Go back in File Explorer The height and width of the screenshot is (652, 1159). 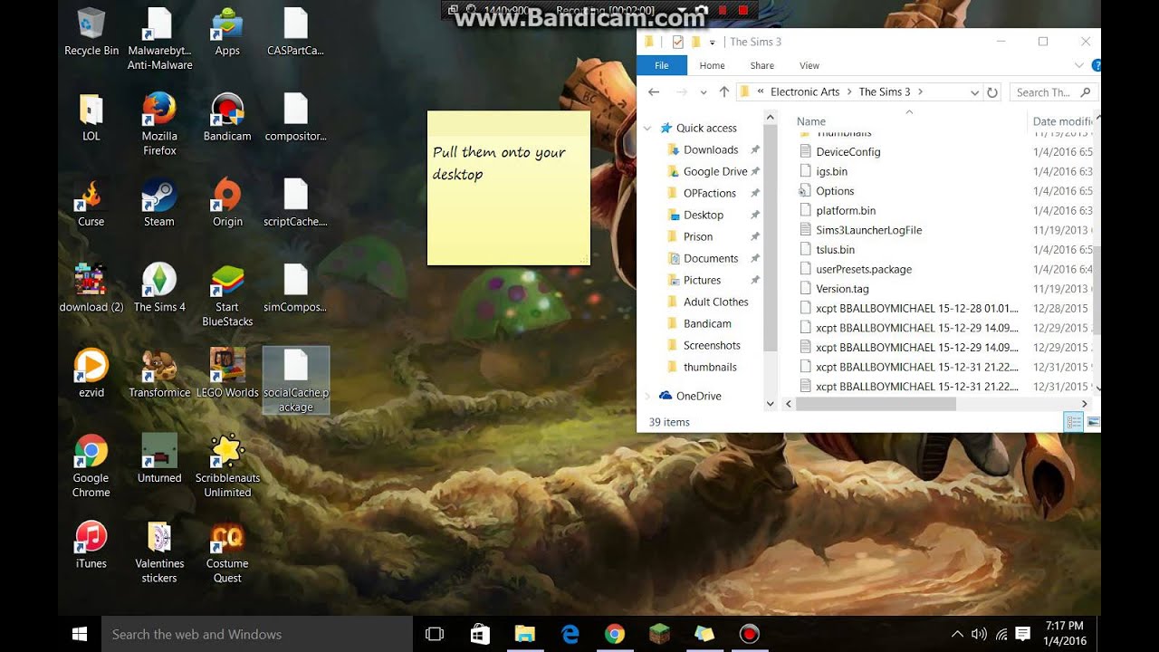pos(654,92)
